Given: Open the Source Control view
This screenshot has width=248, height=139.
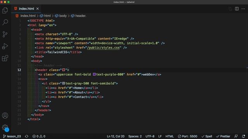Looking at the screenshot, I should coord(5,34).
